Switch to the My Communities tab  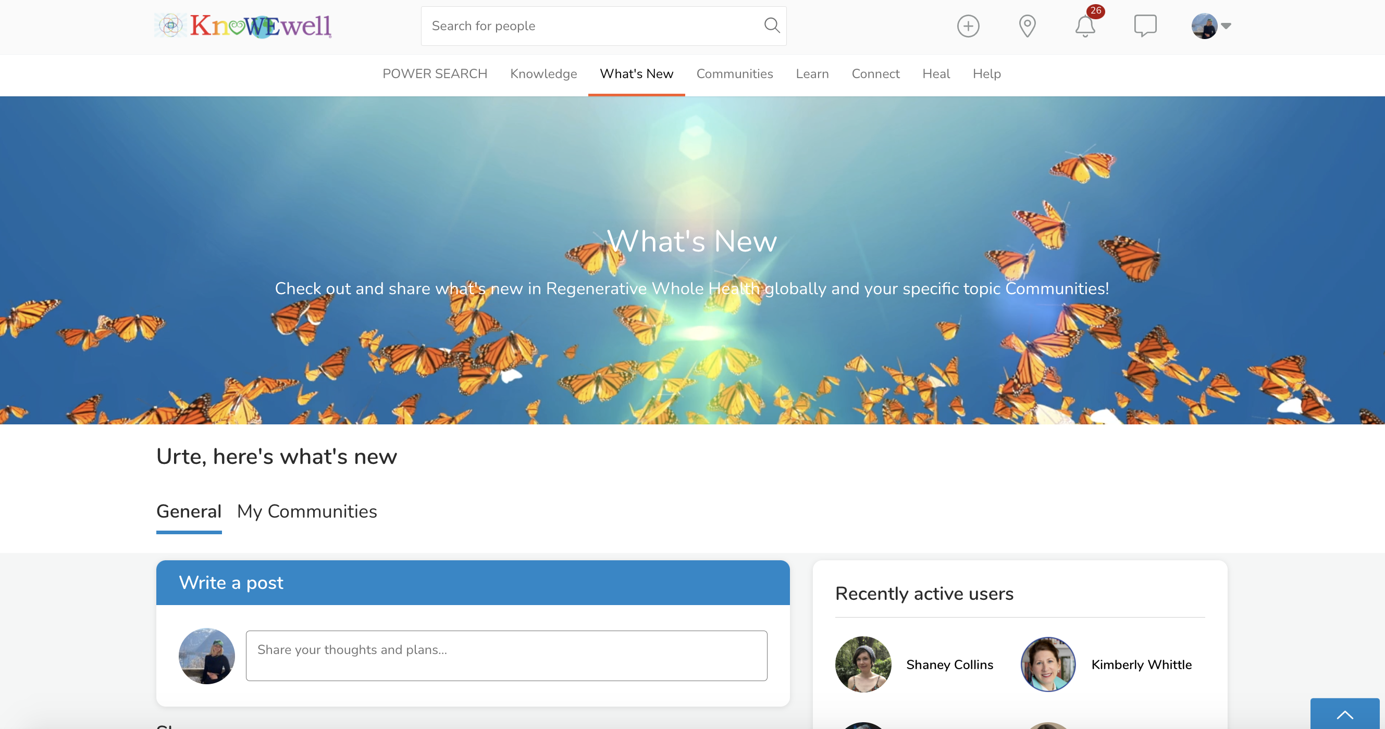click(307, 511)
